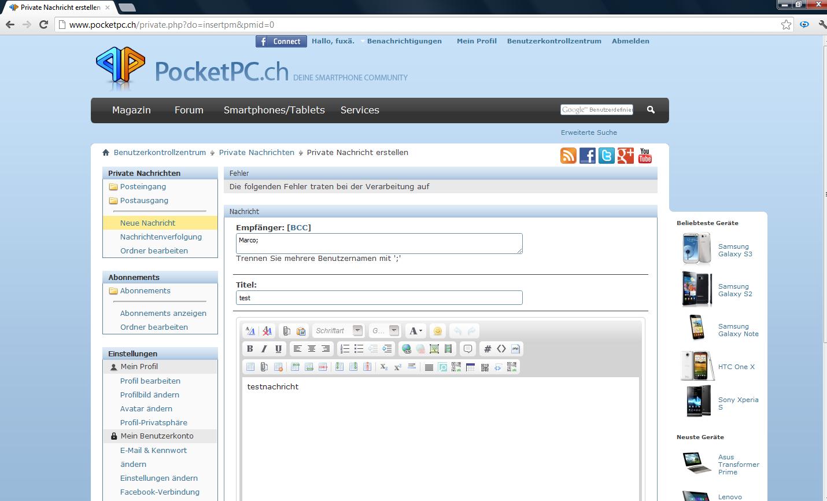
Task: Insert a smiley from the toolbar
Action: coord(438,331)
